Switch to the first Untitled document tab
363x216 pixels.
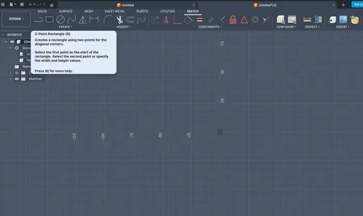coord(125,5)
